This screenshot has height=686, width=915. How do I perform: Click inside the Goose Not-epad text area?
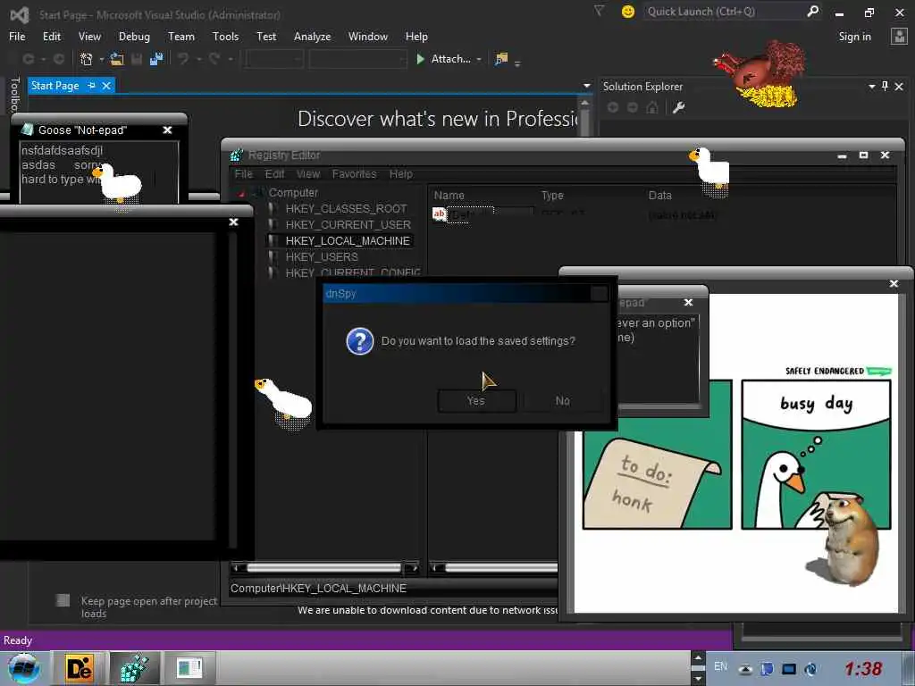pyautogui.click(x=98, y=172)
